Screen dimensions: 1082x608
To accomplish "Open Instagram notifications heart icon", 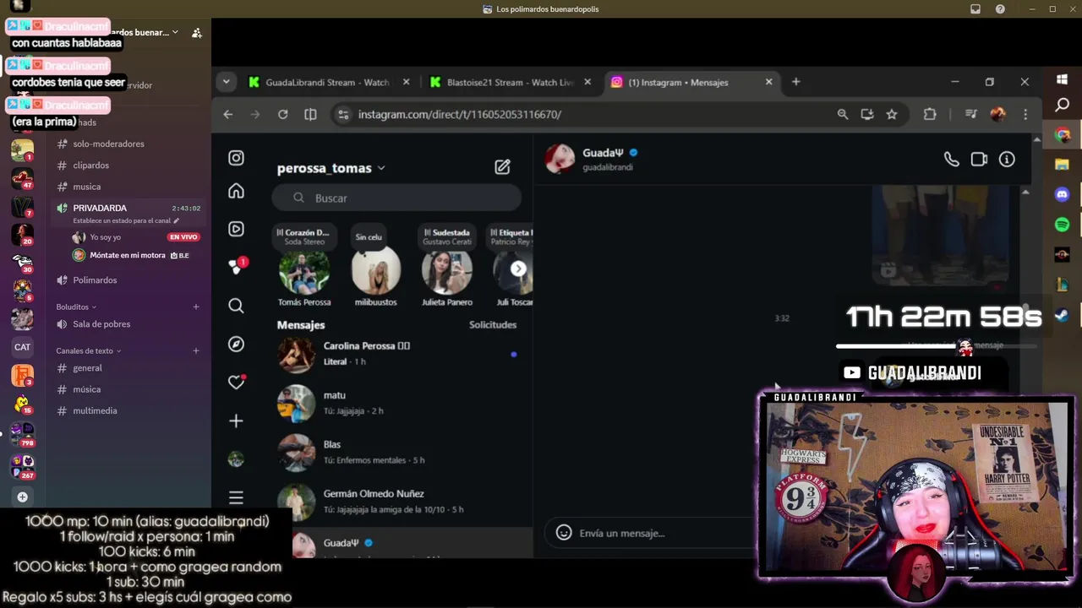I will 237,382.
